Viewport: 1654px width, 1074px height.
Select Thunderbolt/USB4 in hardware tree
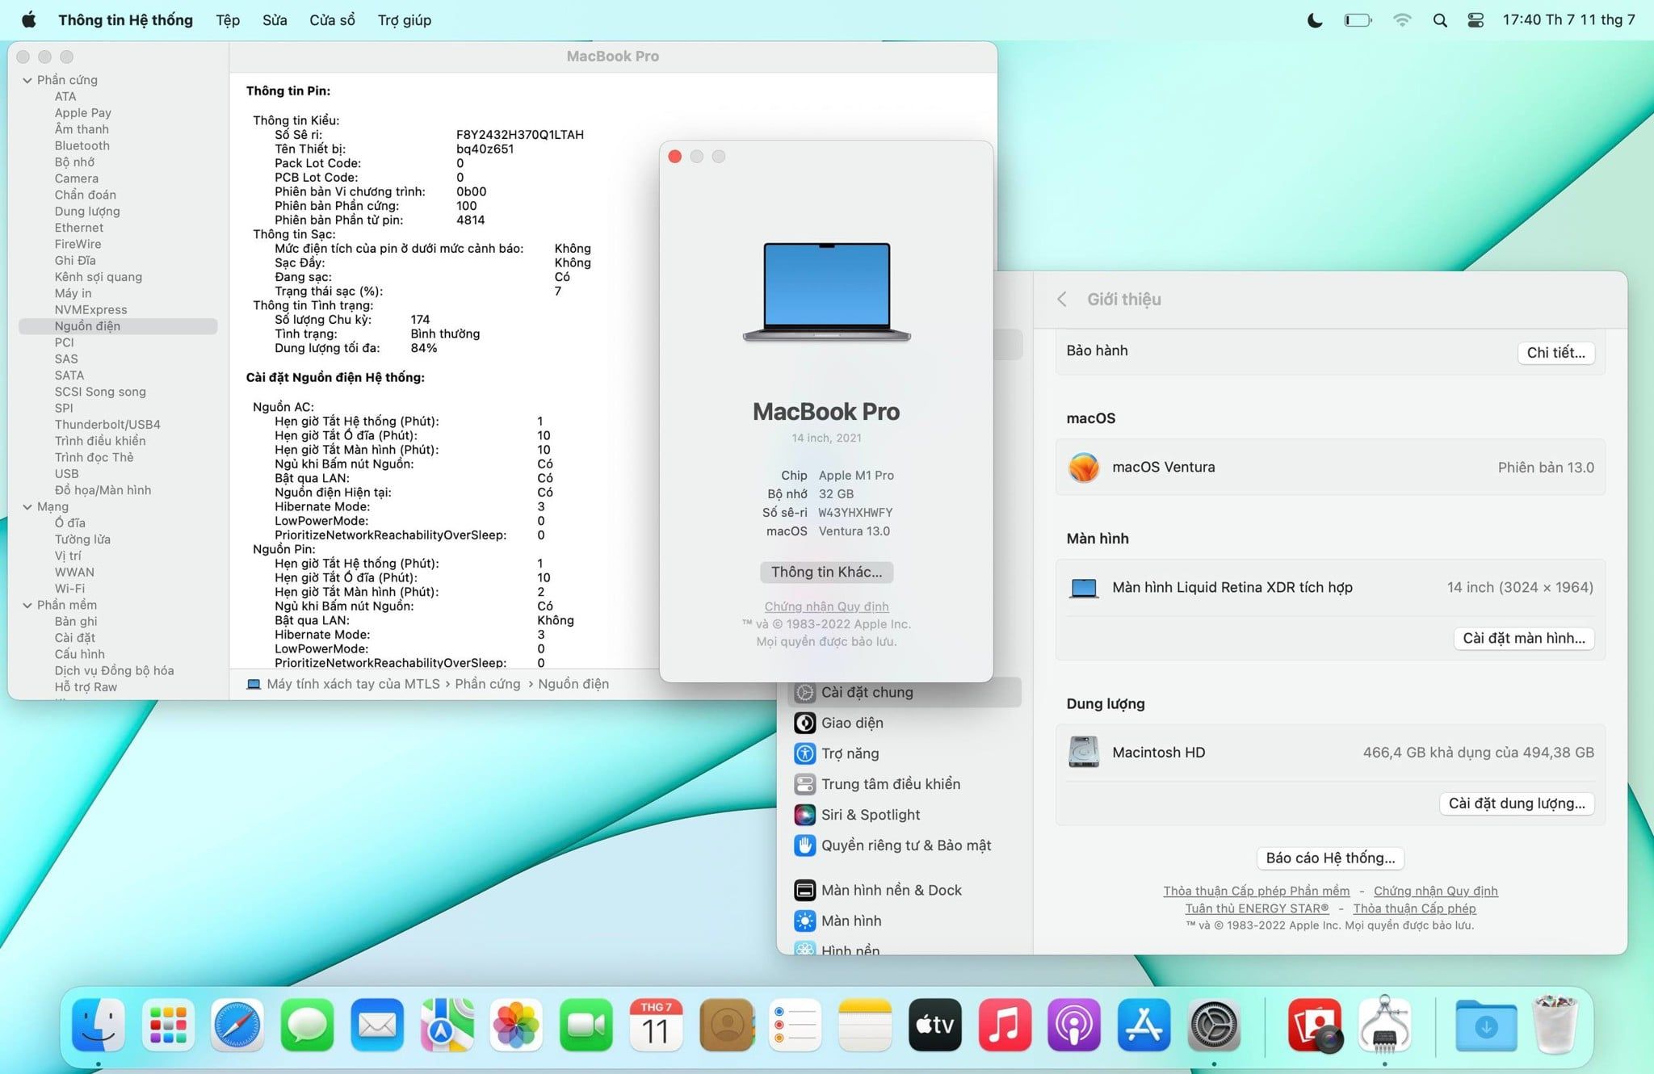click(x=107, y=425)
